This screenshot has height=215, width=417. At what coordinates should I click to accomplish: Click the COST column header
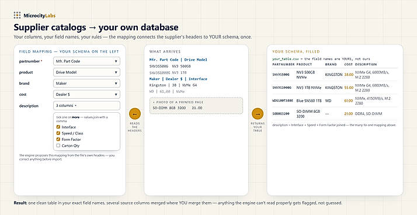click(348, 64)
